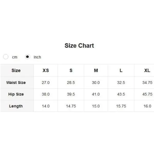Click the 14.75 length value for S

pyautogui.click(x=71, y=106)
